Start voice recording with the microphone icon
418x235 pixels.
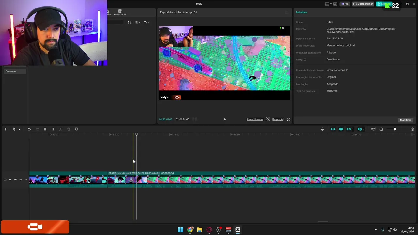322,129
